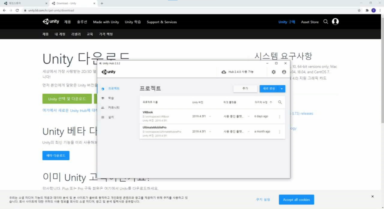Open Made with Unity menu
Image resolution: width=384 pixels, height=209 pixels.
[106, 22]
